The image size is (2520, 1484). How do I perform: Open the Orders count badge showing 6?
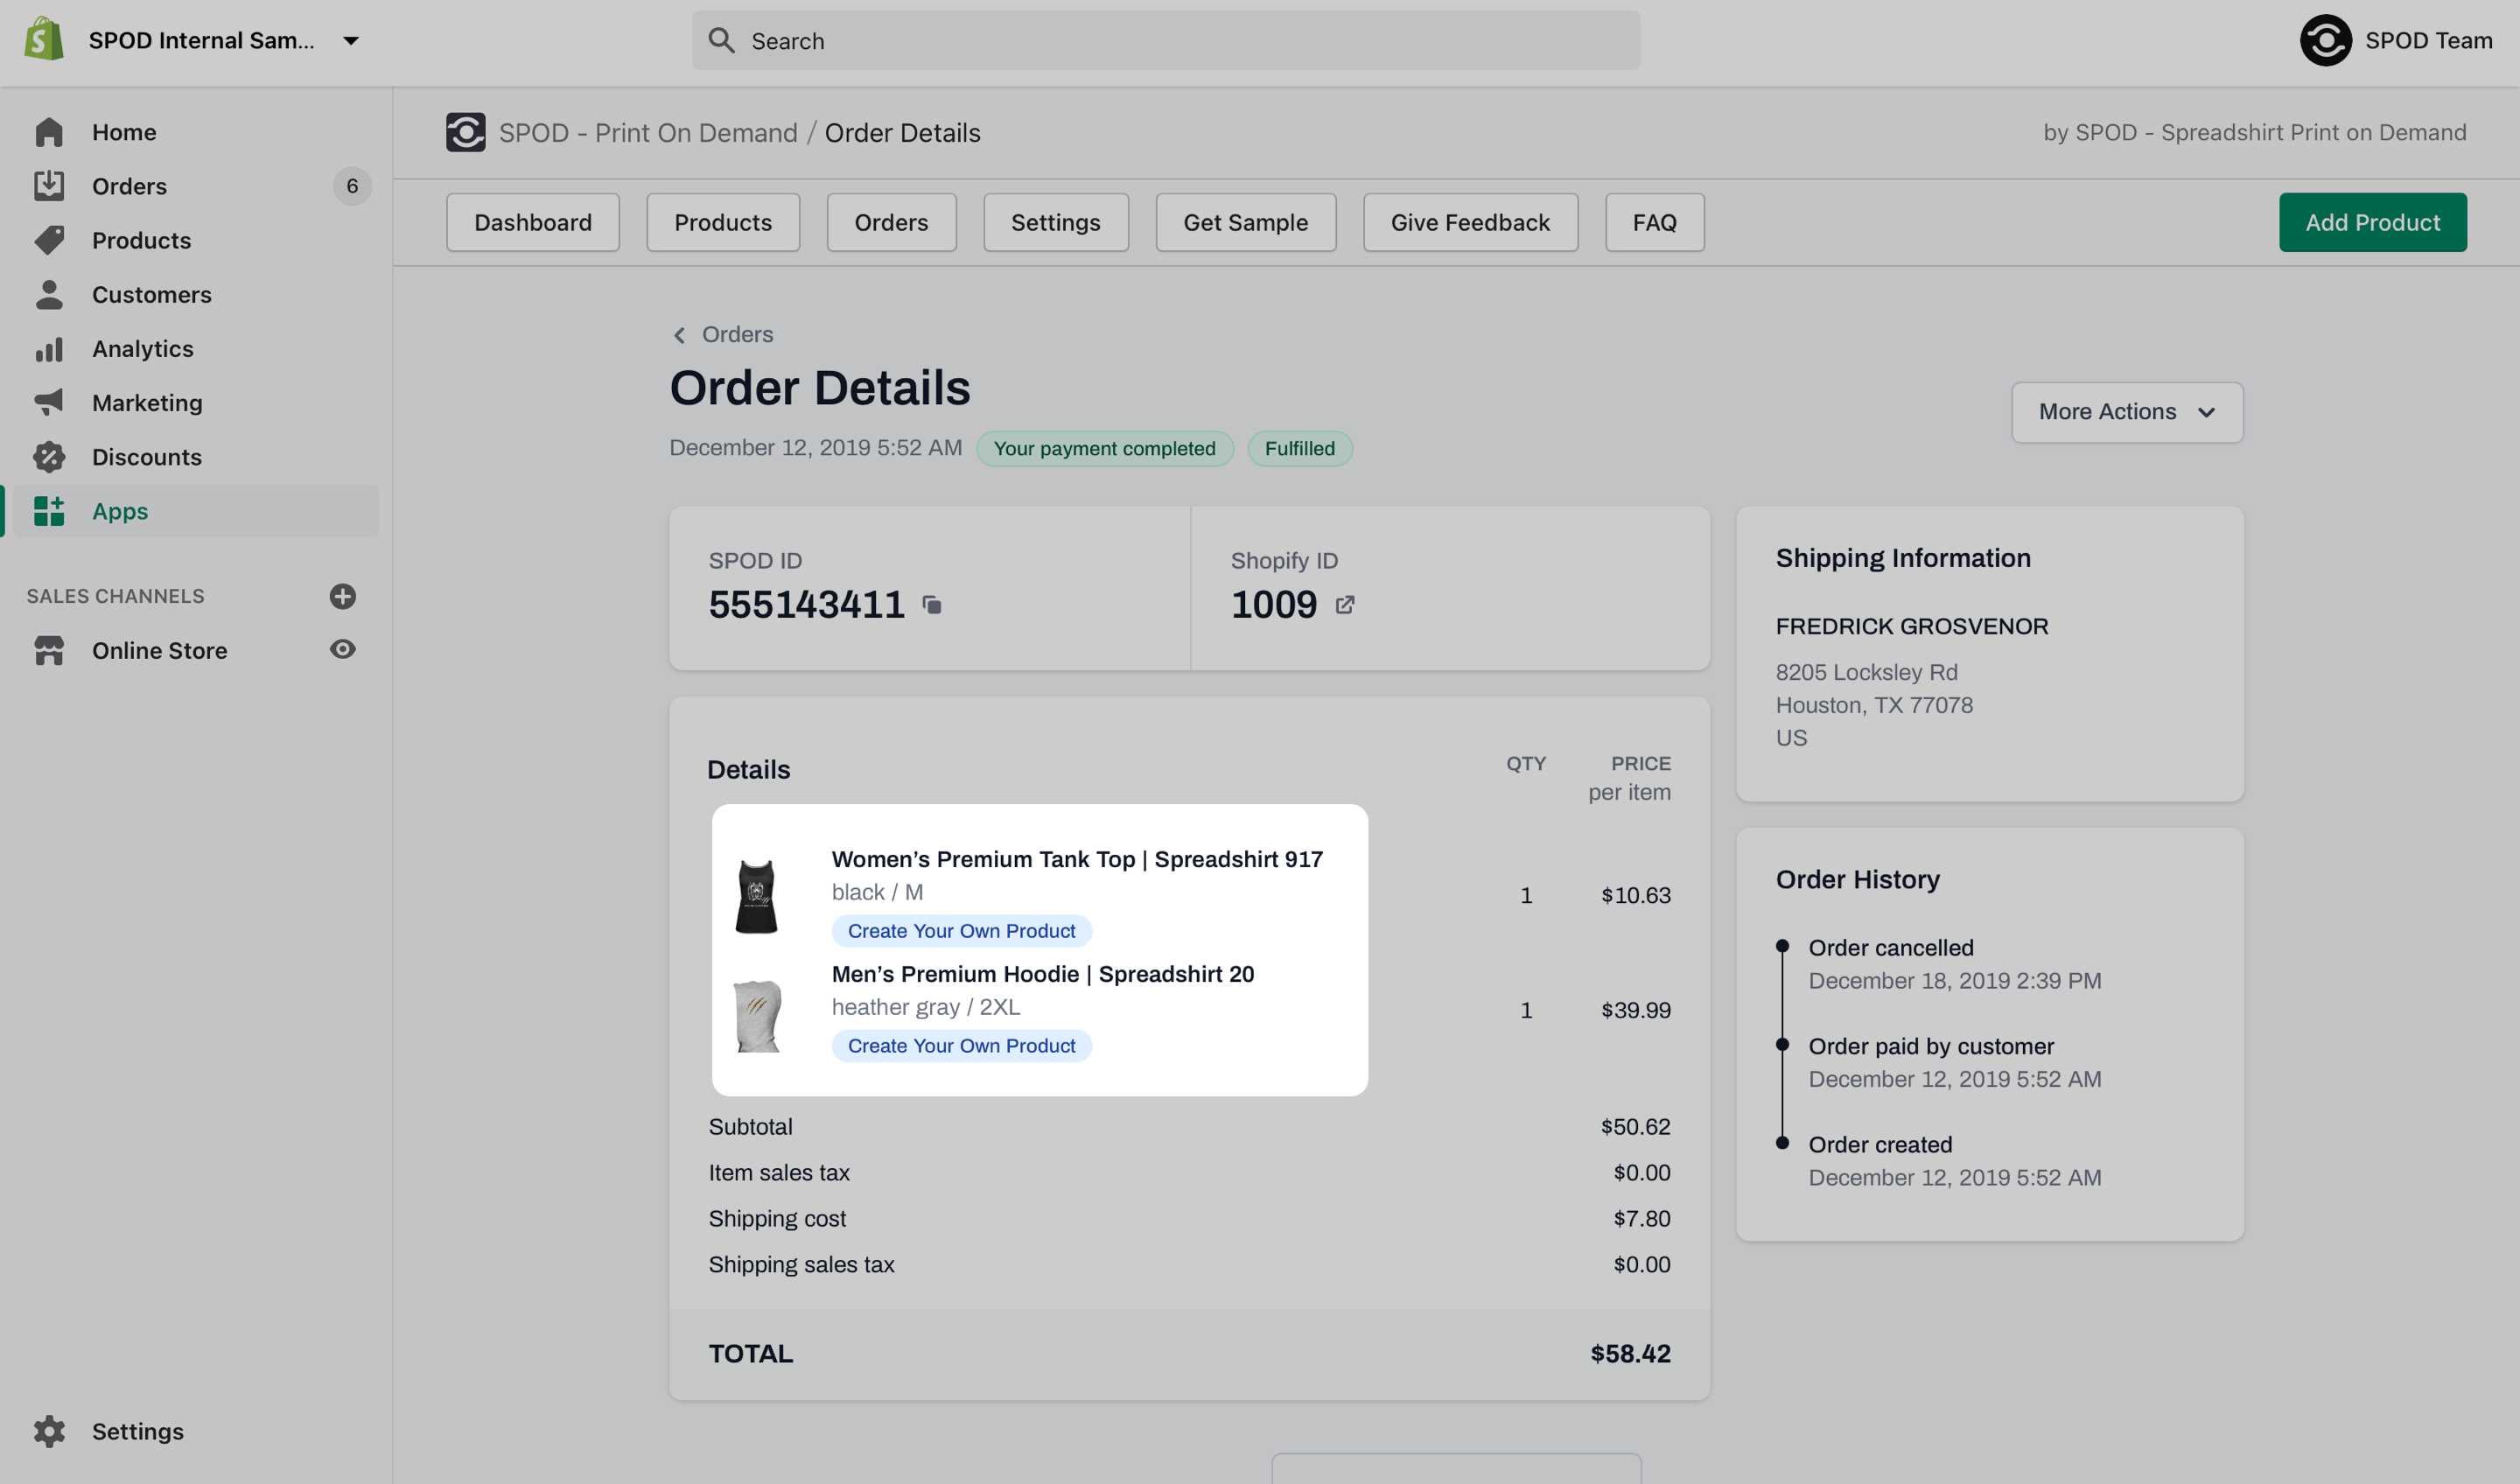tap(352, 186)
